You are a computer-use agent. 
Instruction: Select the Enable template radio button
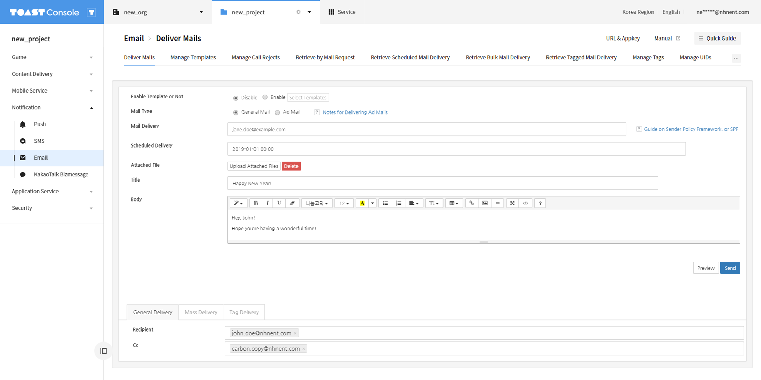[x=265, y=97]
